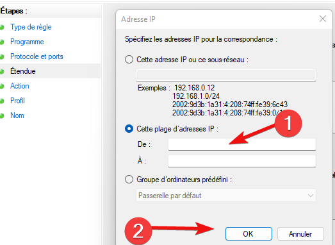Viewport: 335px width, 245px height.
Task: Select the 'Cette adresse IP ou ce sous-réseau' radio button
Action: pos(129,60)
